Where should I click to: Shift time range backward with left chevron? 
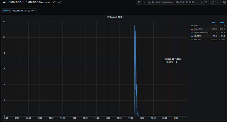145,2
